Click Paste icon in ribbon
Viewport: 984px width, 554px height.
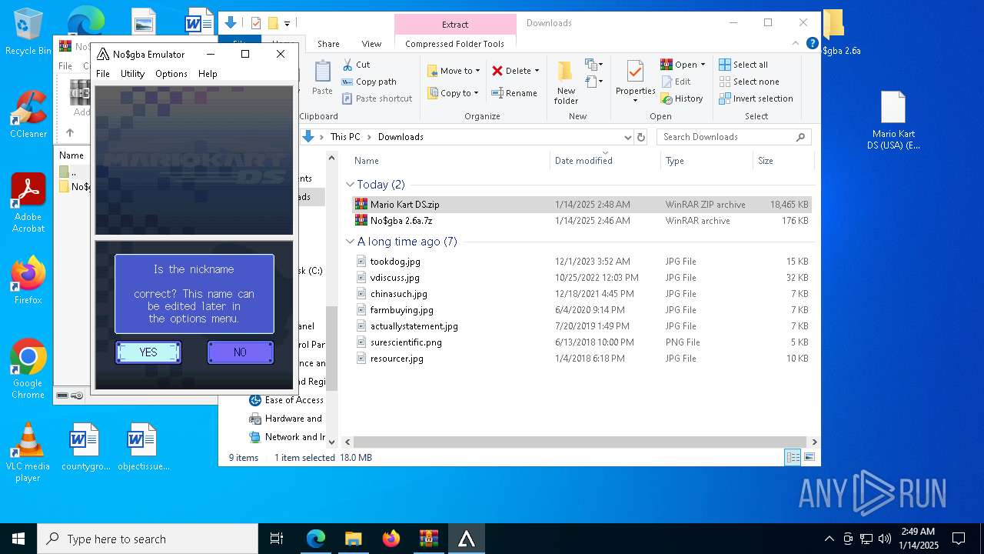click(322, 78)
